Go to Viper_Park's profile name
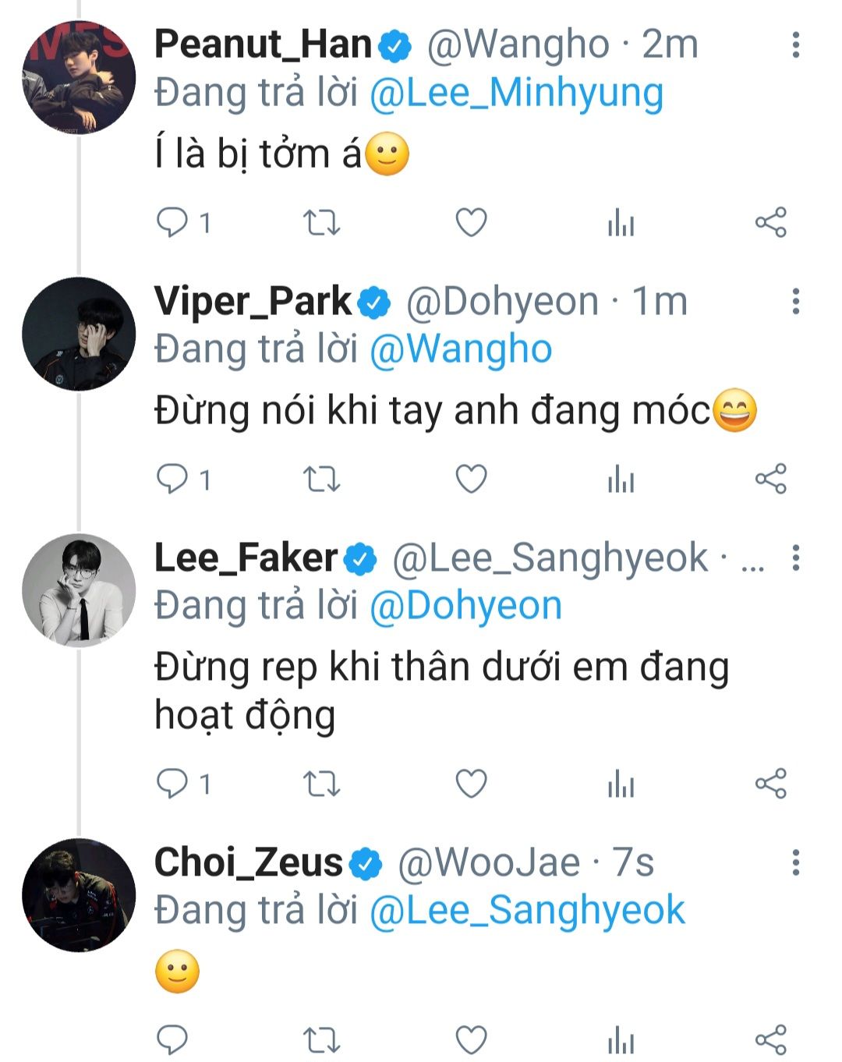This screenshot has height=1062, width=842. pos(253,302)
